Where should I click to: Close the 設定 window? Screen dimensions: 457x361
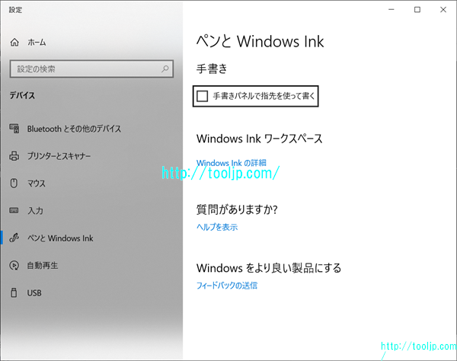tap(443, 10)
